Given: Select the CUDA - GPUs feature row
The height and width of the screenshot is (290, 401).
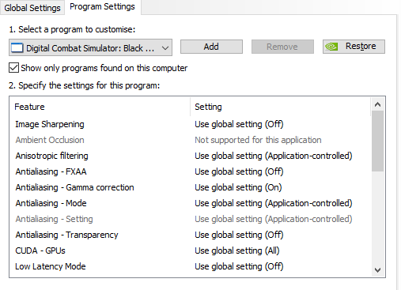Looking at the screenshot, I should (190, 250).
